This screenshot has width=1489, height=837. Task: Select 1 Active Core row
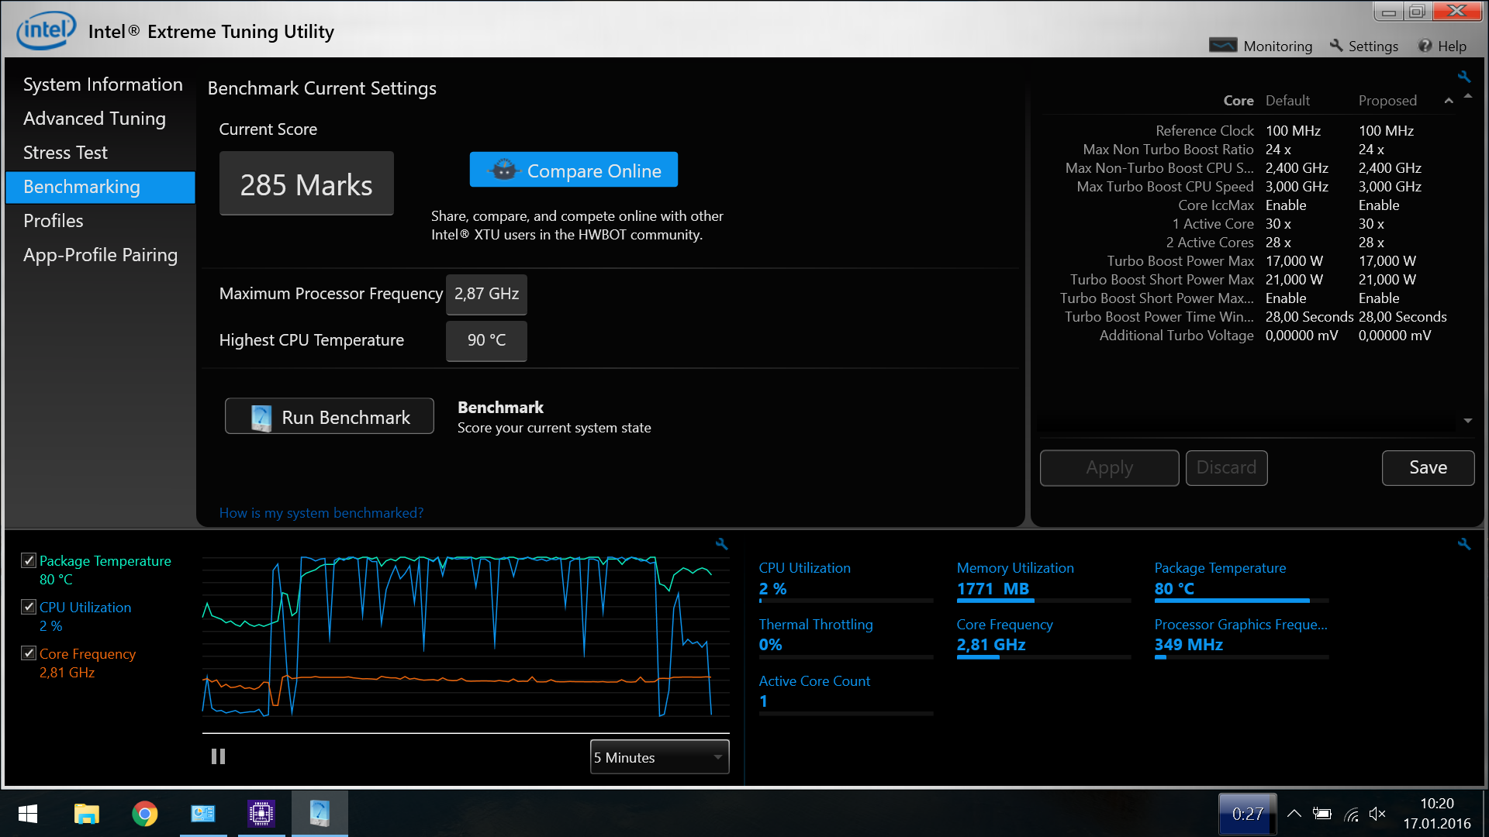pos(1249,224)
